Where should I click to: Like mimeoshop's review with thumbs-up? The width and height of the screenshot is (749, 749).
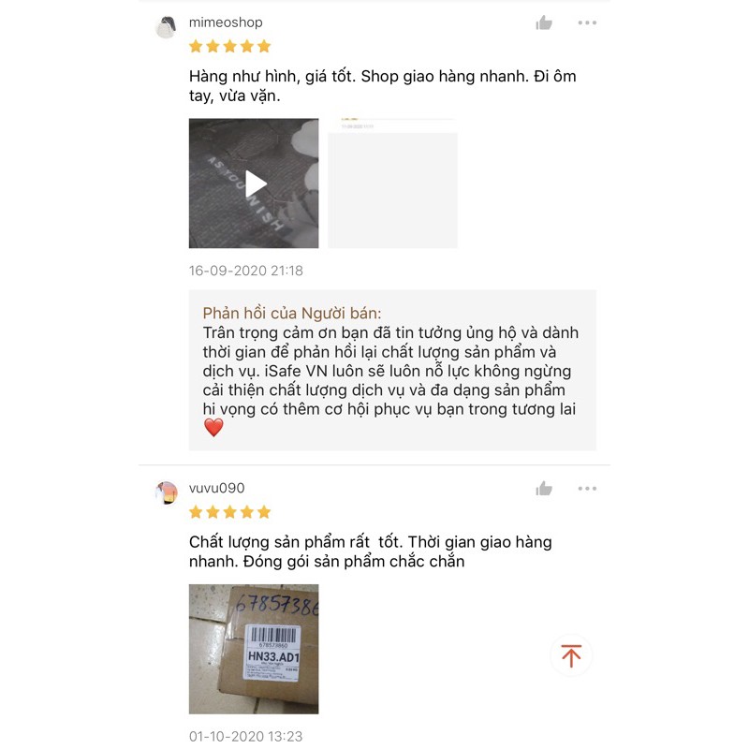544,22
